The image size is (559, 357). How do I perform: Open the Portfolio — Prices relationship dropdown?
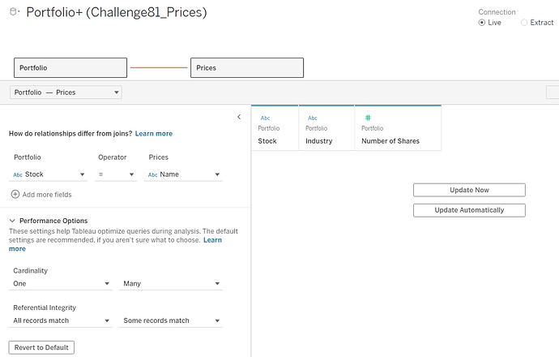66,92
